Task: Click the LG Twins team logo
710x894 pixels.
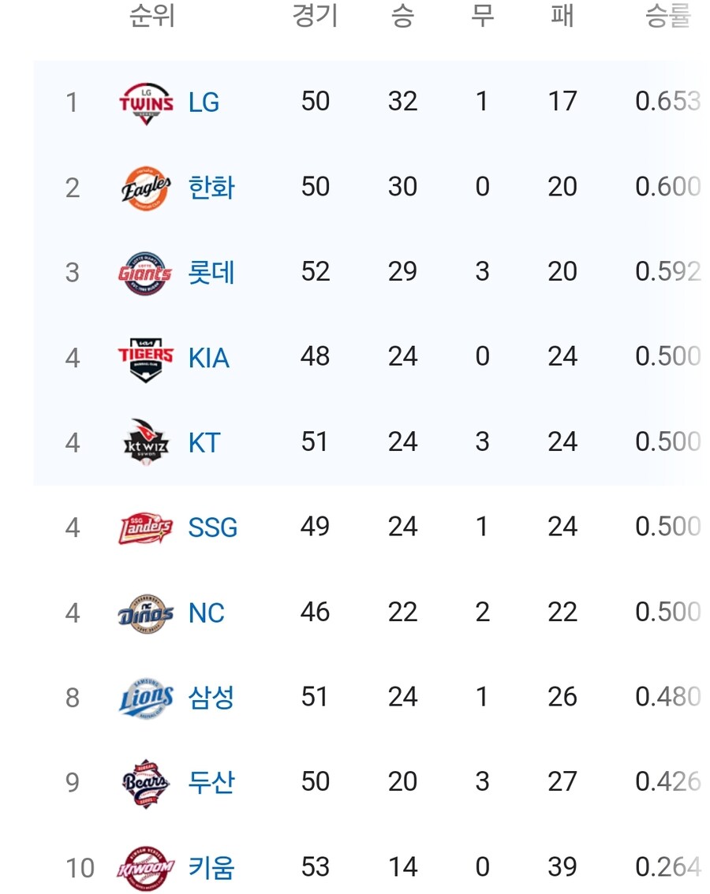Action: (146, 102)
